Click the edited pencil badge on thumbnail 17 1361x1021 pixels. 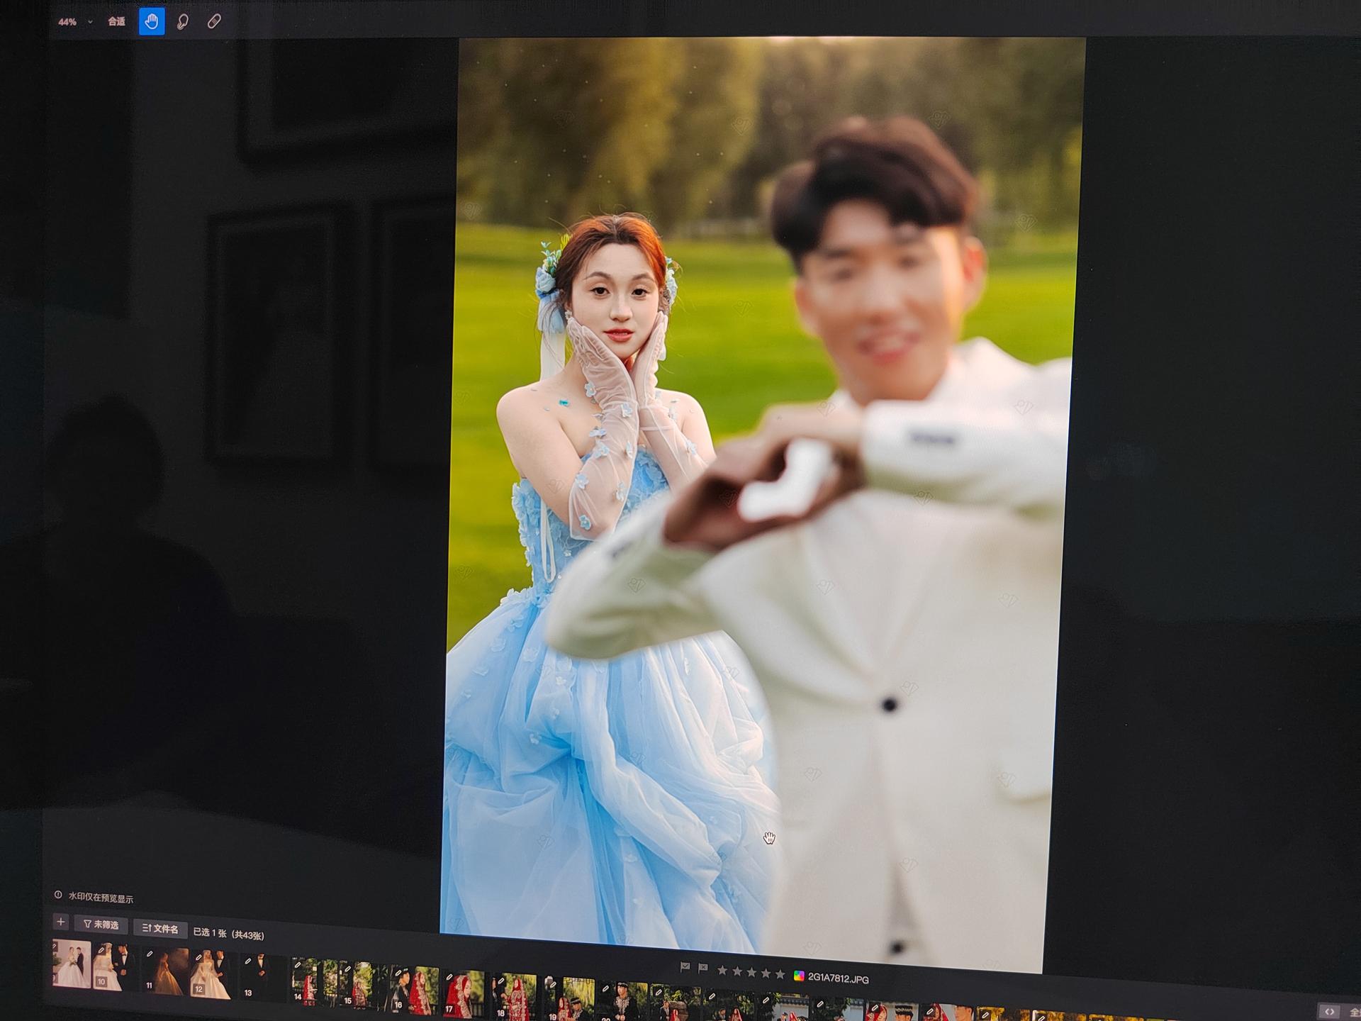450,977
